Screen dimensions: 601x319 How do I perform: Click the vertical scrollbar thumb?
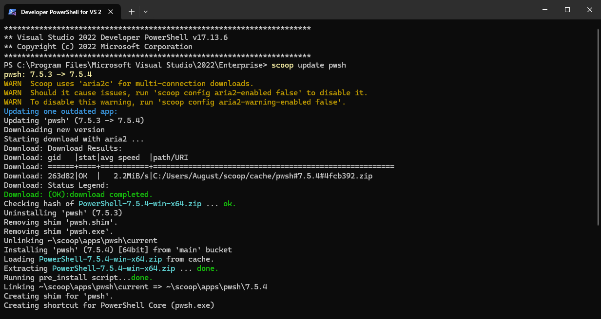tap(598, 126)
